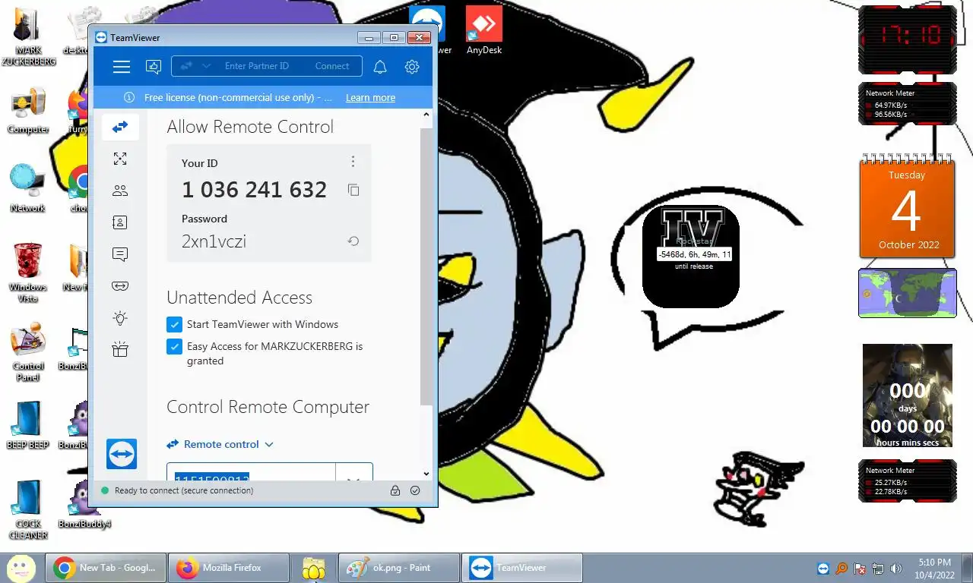The width and height of the screenshot is (973, 583).
Task: Click the orange calendar gadget
Action: coord(907,206)
